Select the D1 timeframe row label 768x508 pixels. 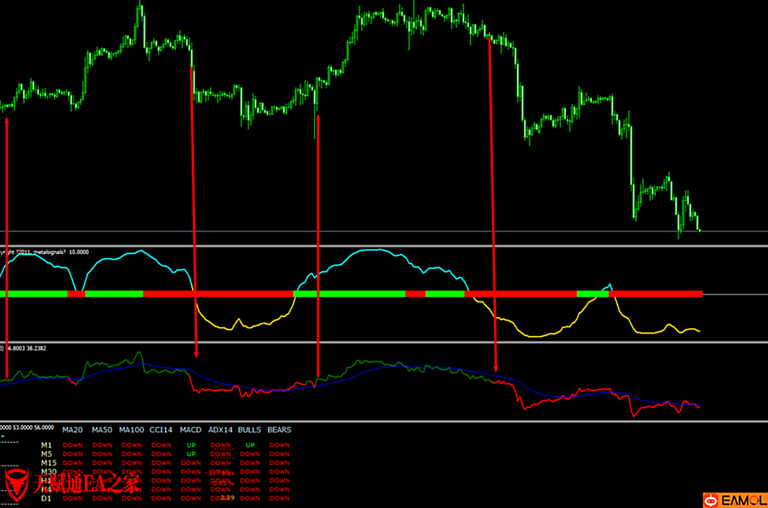(x=47, y=498)
